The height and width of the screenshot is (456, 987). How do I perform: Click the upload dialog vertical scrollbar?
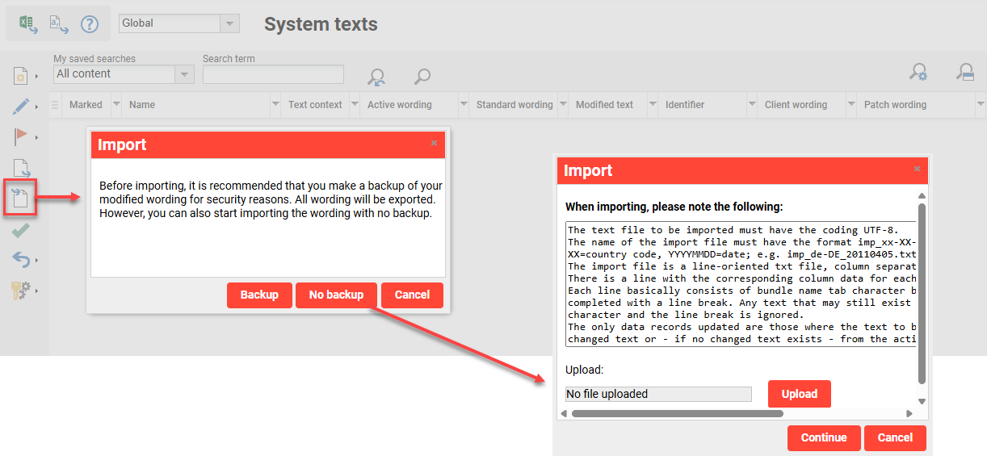(x=922, y=293)
